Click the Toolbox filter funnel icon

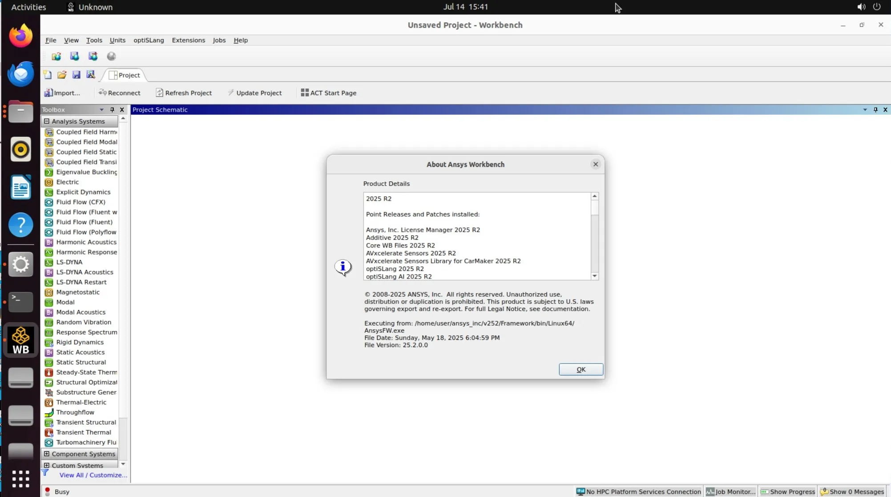pyautogui.click(x=45, y=473)
